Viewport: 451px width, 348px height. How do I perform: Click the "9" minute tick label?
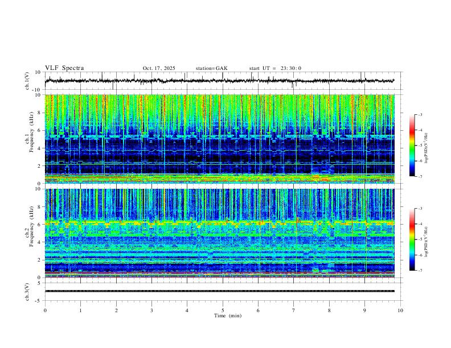[364, 310]
